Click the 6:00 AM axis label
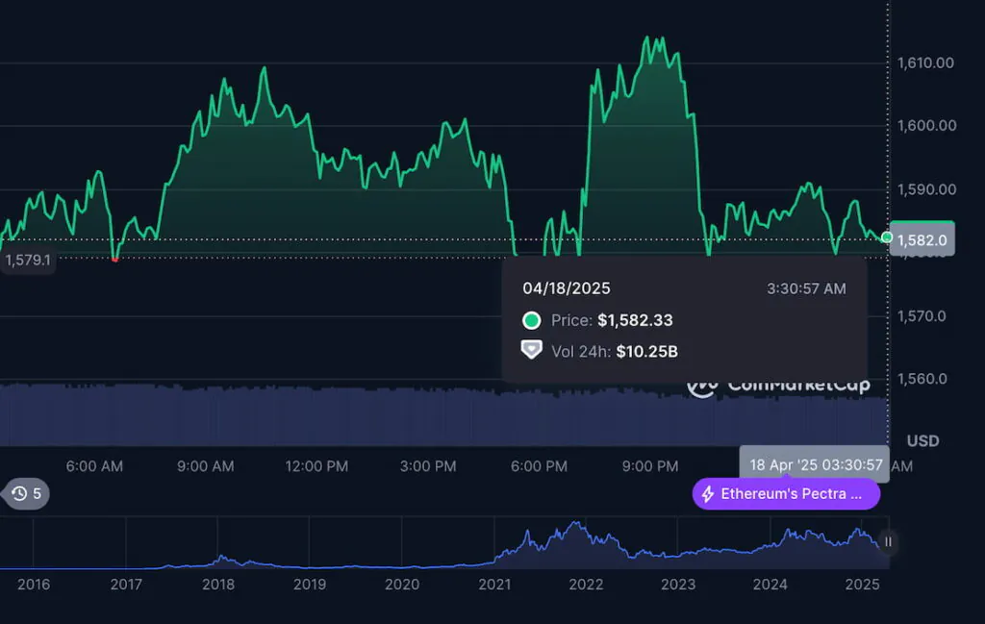The height and width of the screenshot is (624, 985). (x=94, y=466)
